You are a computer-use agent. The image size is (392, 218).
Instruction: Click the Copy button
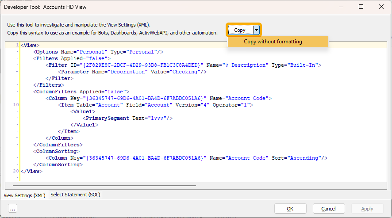(240, 30)
